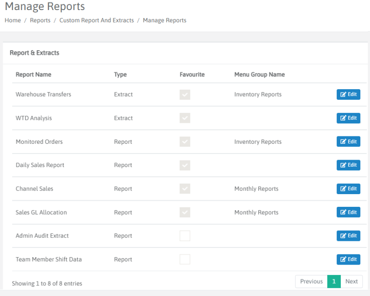Sort by Menu Group Name header
Screen dimensions: 370x296
tap(259, 74)
